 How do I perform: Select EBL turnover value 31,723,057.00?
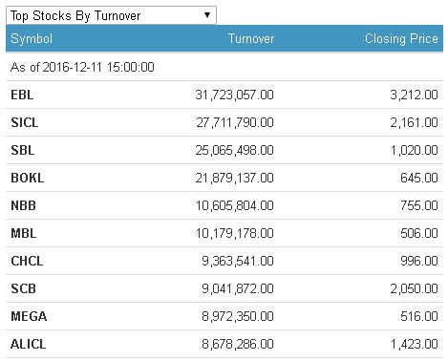tap(234, 95)
